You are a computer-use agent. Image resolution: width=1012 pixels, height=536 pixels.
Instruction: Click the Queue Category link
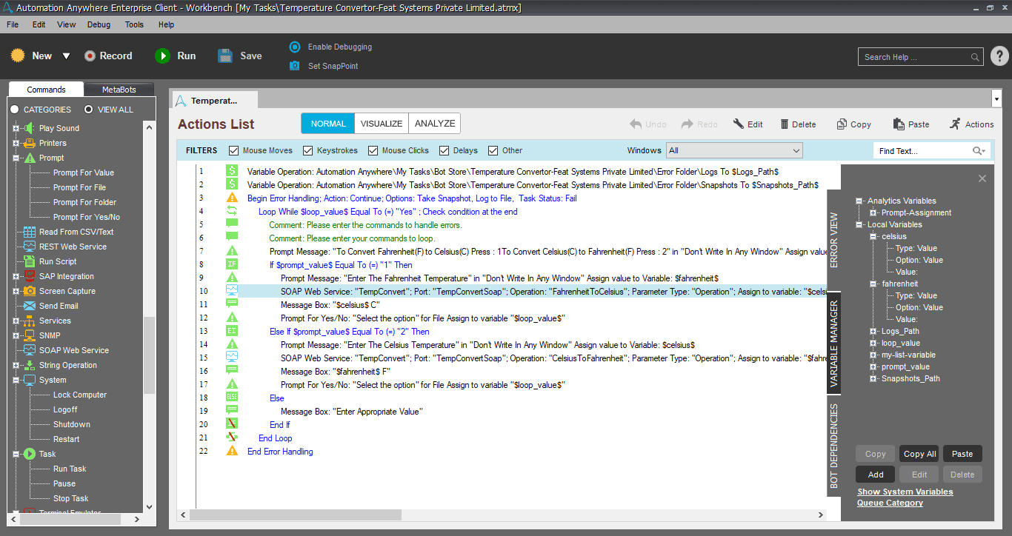[x=890, y=503]
